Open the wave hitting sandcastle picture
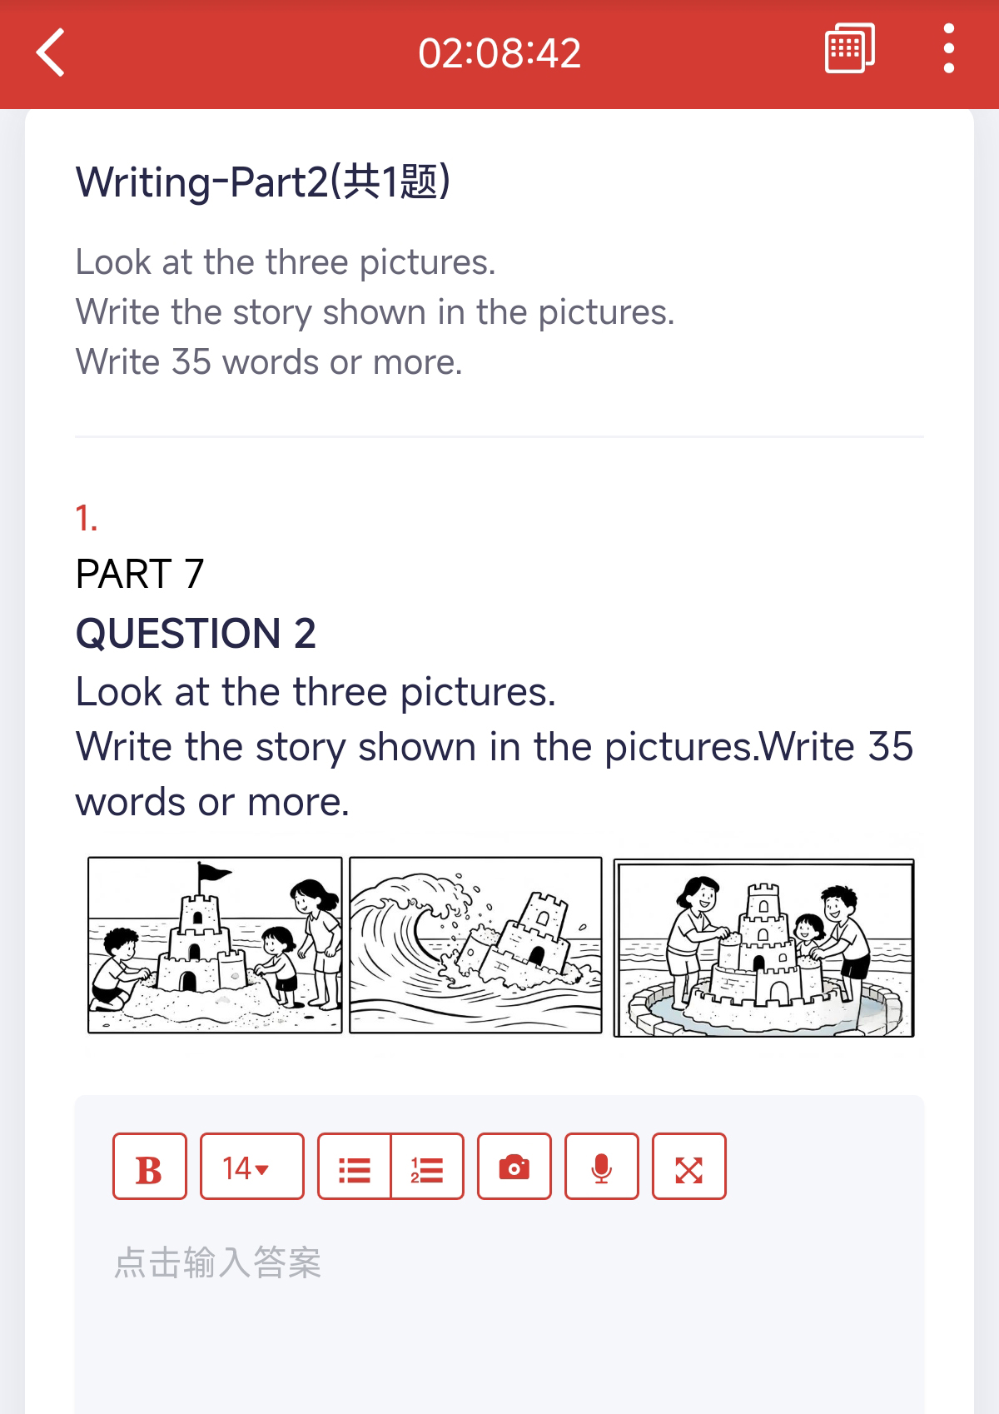 [x=475, y=945]
